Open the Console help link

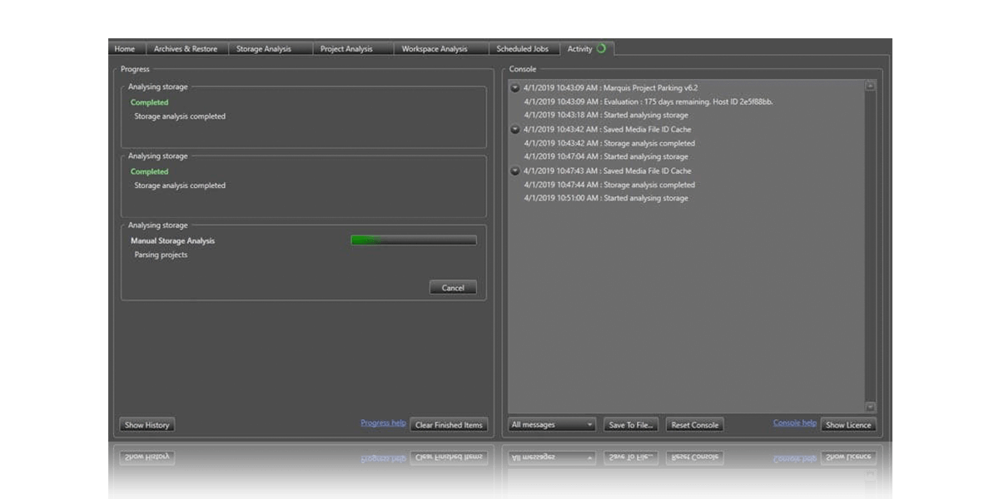[794, 423]
